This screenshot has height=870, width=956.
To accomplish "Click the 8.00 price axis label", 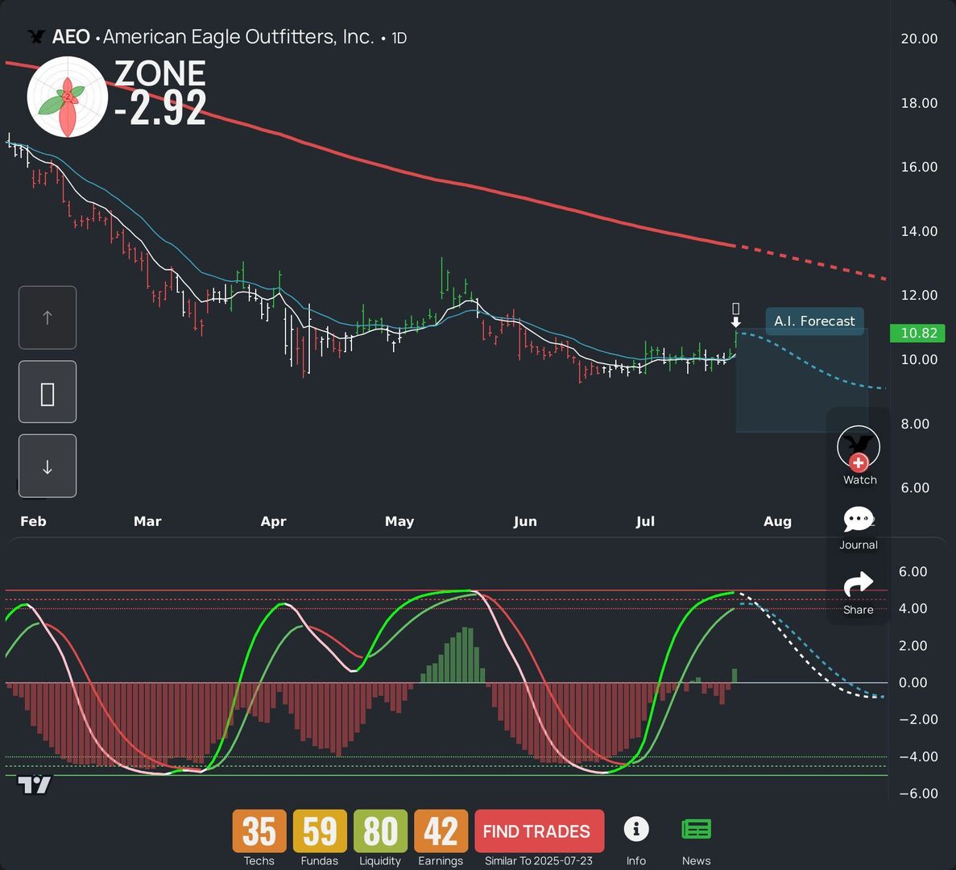I will [915, 424].
